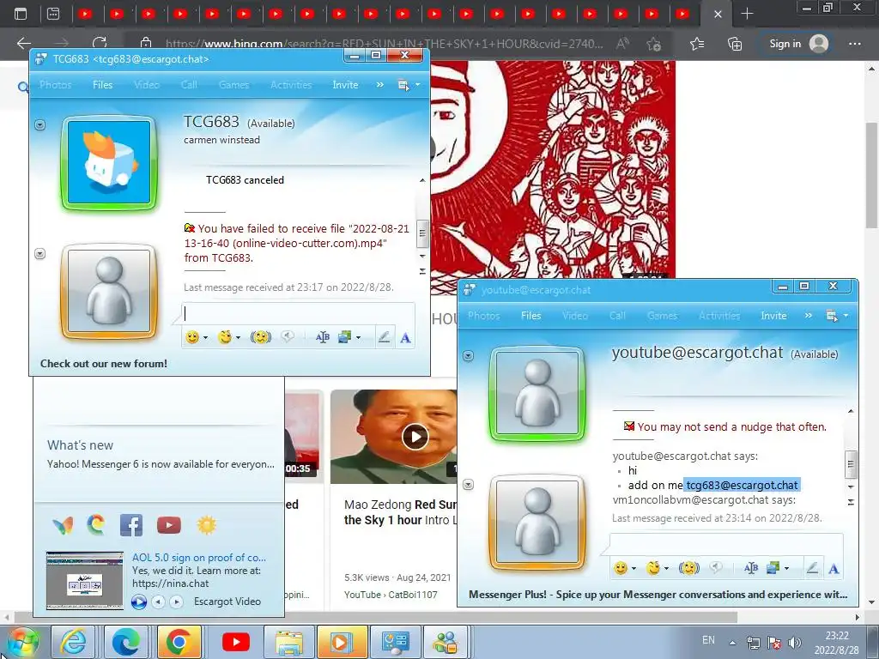
Task: Send nudge in youtube@escargot.chat window
Action: [x=689, y=568]
